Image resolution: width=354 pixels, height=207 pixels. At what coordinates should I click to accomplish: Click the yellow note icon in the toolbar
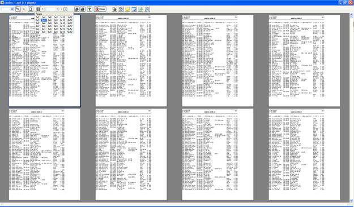click(x=127, y=9)
